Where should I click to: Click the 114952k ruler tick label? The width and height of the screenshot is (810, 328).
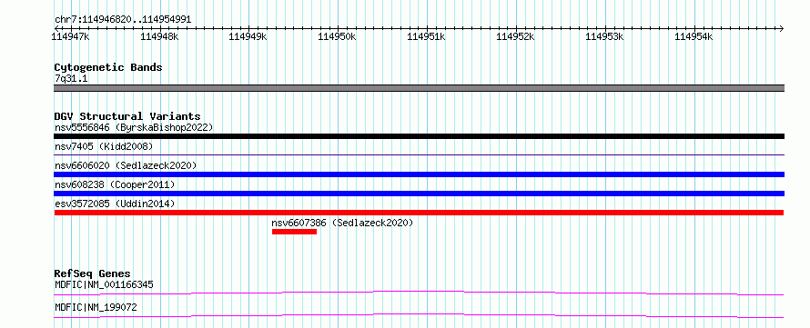pos(515,36)
